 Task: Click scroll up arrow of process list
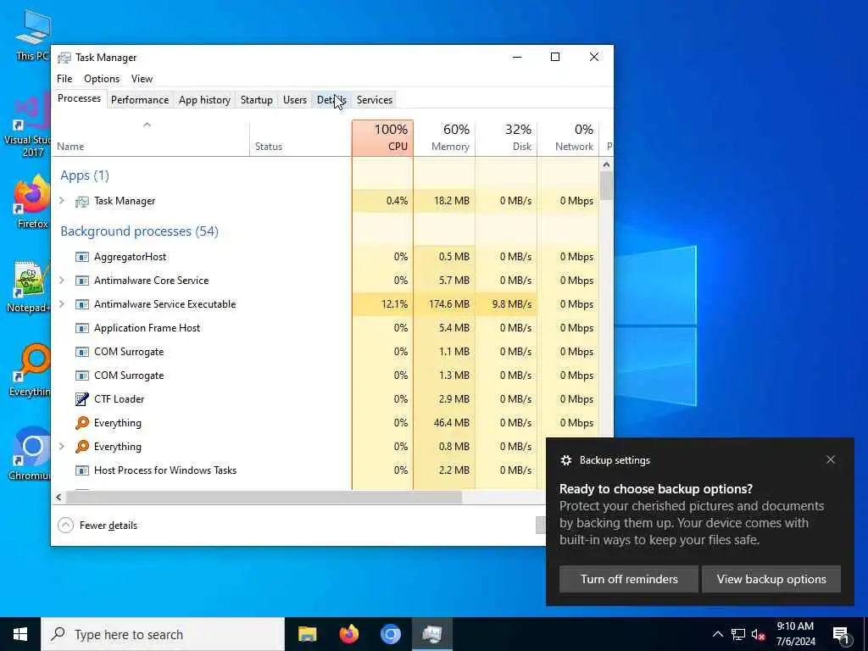(x=606, y=164)
